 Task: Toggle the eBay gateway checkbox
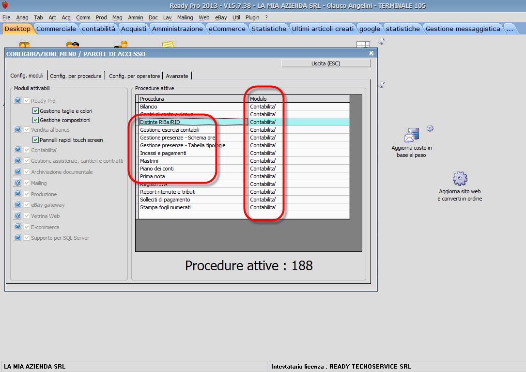[x=27, y=204]
